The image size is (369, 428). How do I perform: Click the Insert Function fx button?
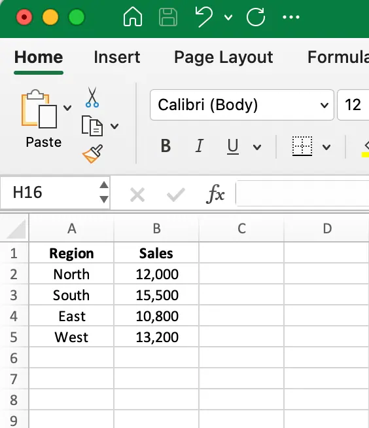(x=215, y=194)
